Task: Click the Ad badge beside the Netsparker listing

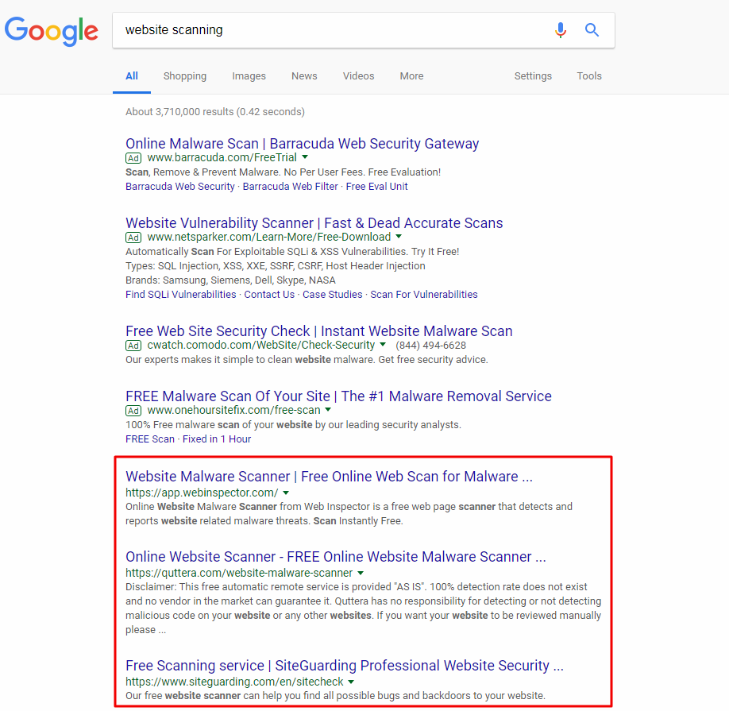Action: [x=133, y=237]
